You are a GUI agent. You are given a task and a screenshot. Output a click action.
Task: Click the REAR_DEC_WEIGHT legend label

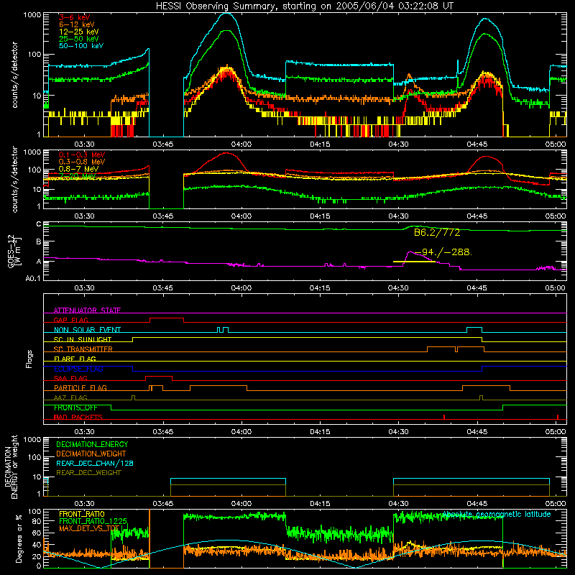(x=88, y=473)
